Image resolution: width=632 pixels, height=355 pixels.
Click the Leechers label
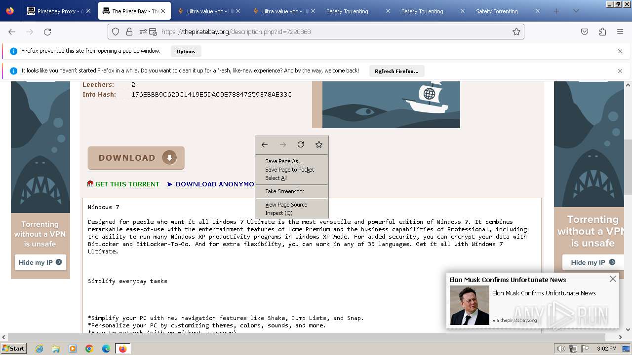[98, 84]
